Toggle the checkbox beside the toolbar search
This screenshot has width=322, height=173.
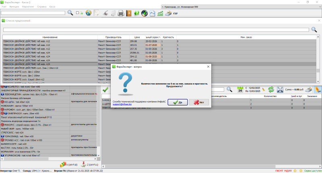tap(78, 13)
